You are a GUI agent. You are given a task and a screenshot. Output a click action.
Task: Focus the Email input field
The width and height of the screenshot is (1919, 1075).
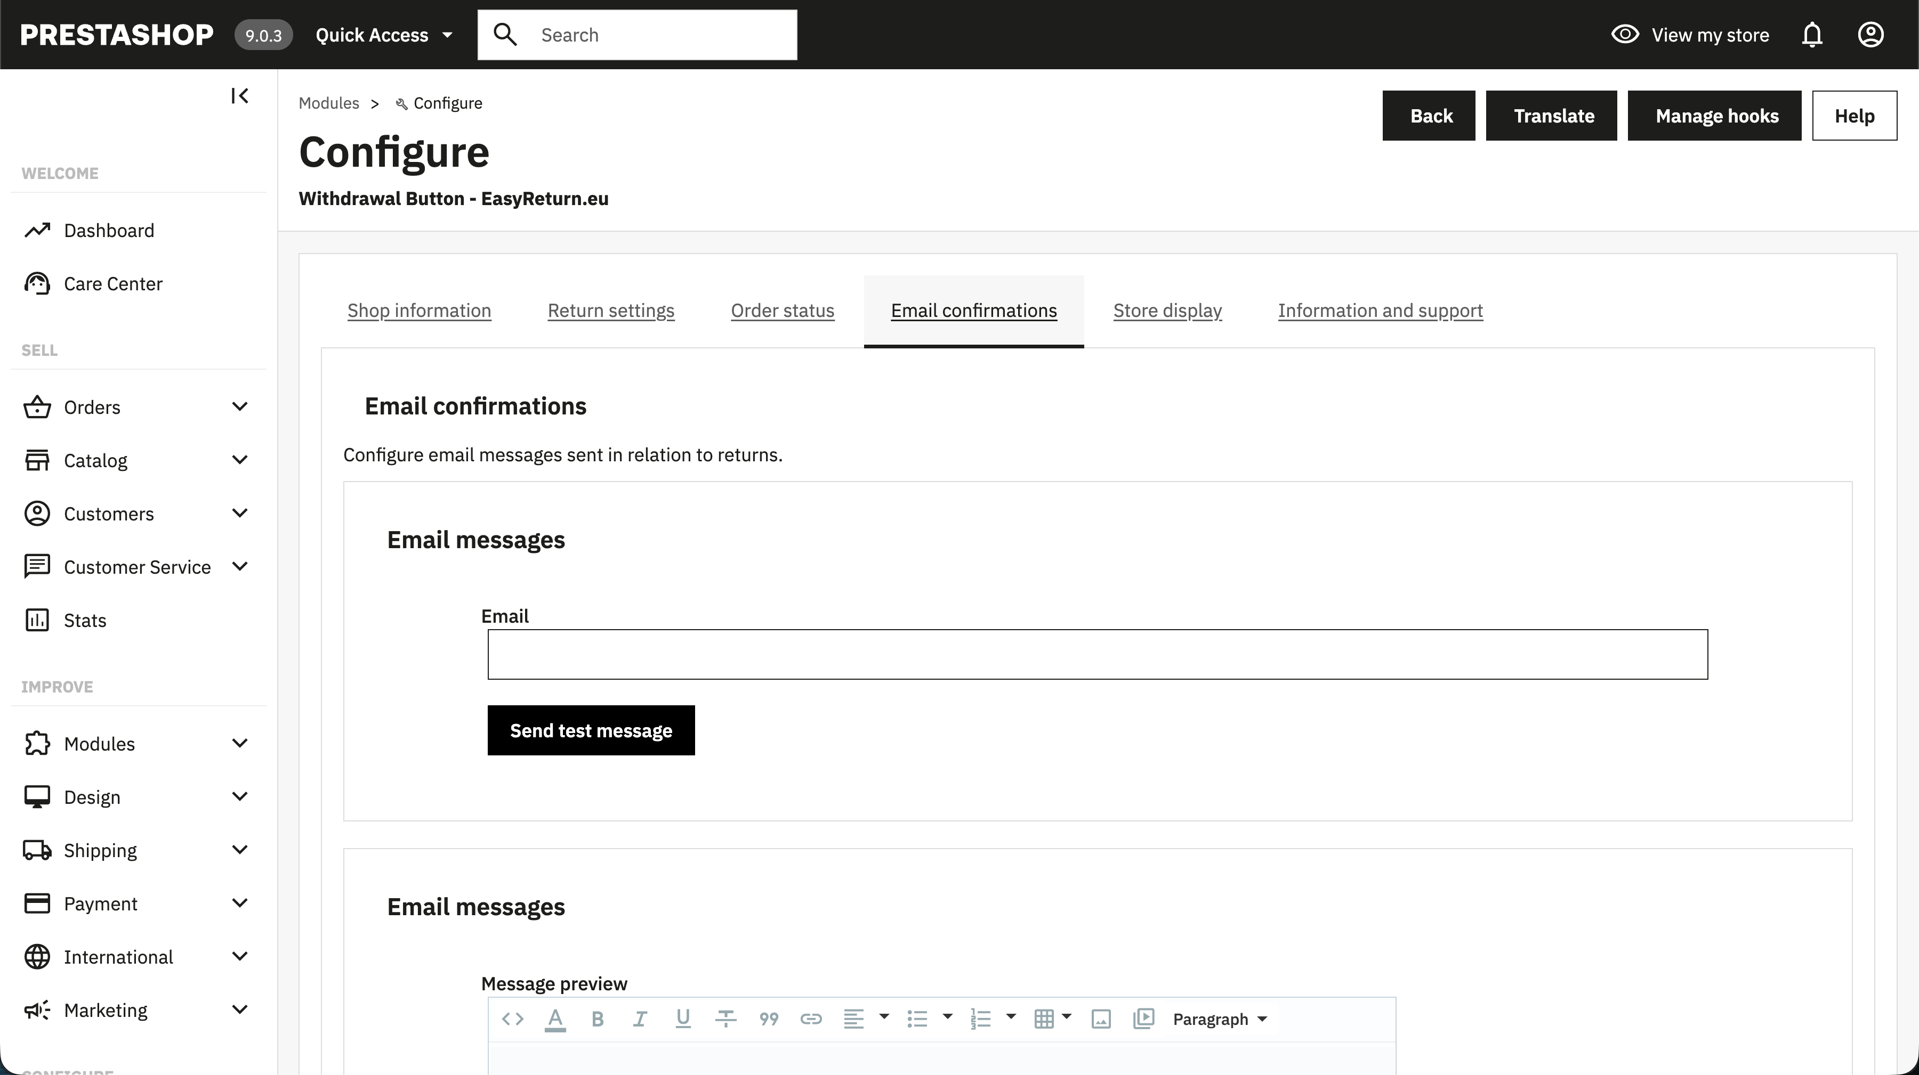[x=1098, y=654]
